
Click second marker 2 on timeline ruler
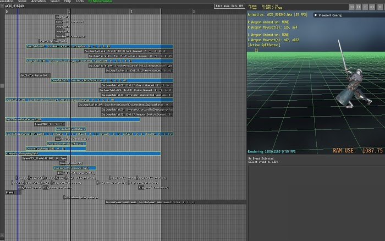pos(131,12)
